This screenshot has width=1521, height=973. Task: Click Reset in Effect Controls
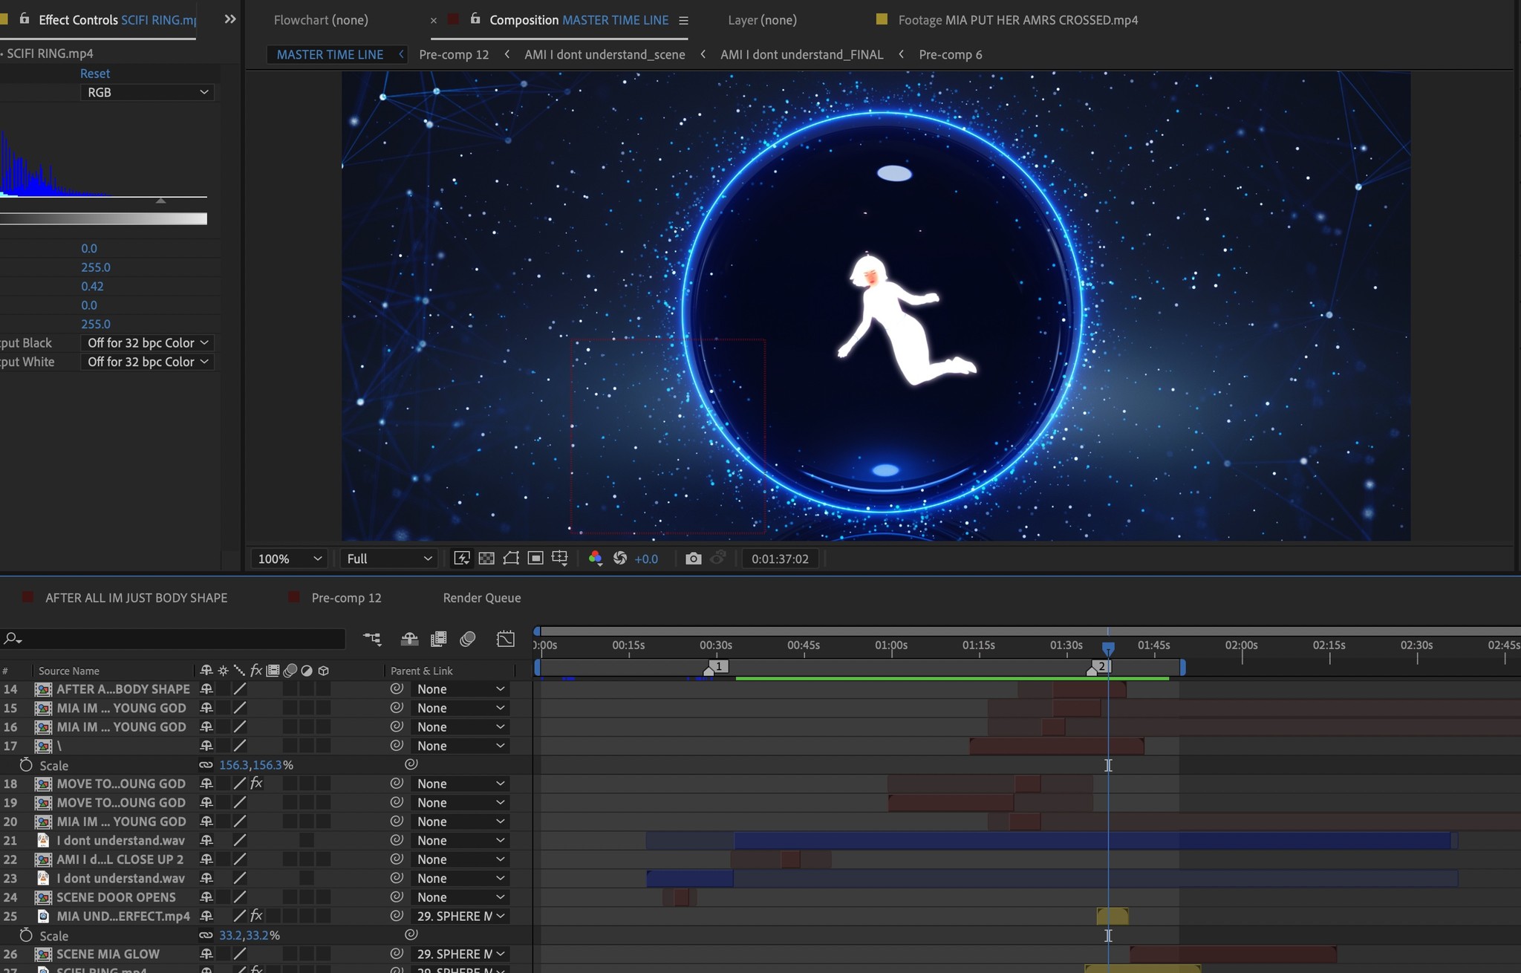[94, 74]
